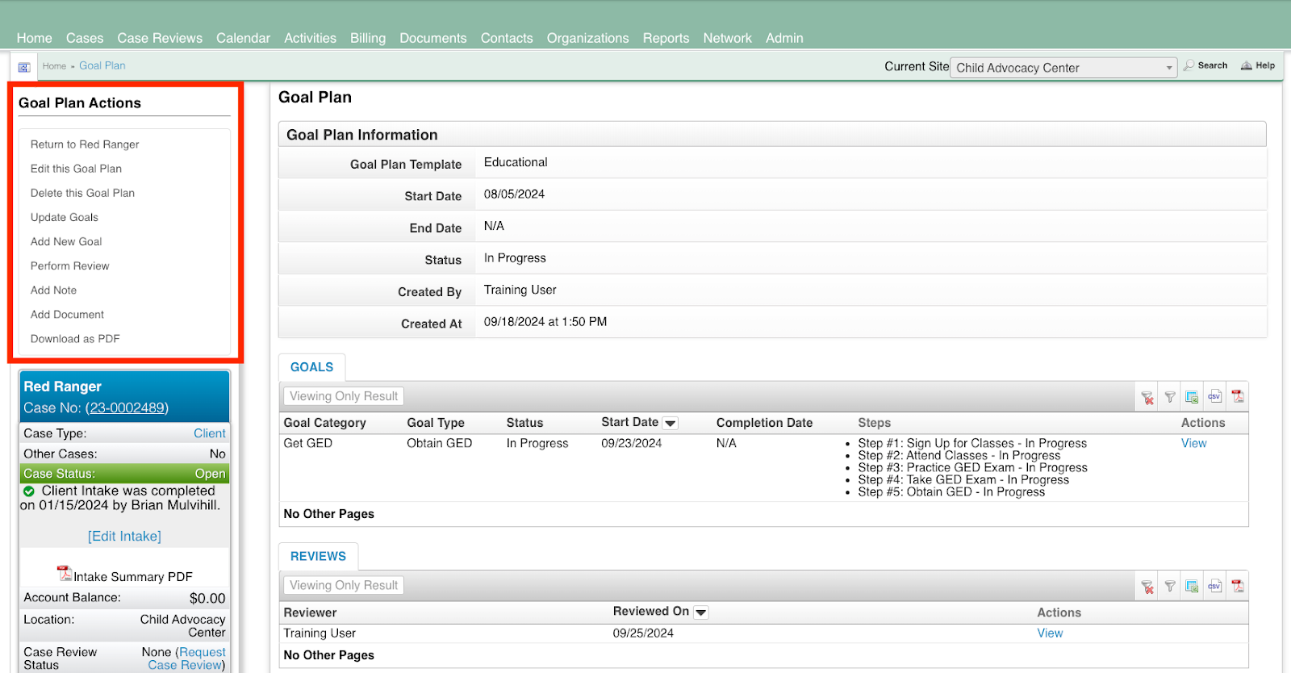
Task: Click Update Goals action
Action: tap(65, 217)
